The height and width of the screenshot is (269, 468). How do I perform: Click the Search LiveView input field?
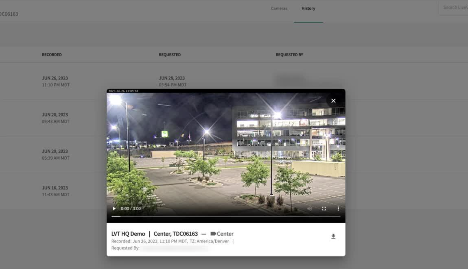(x=454, y=8)
